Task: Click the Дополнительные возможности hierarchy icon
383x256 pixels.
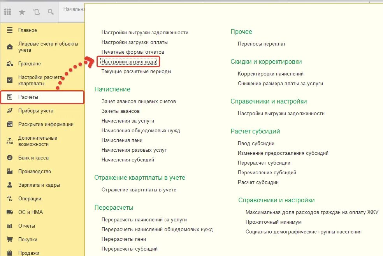Action: (10, 141)
